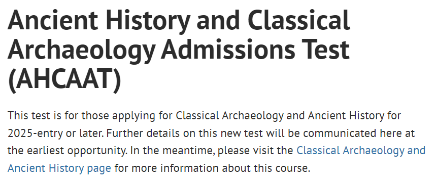The image size is (436, 184).
Task: Click the '(AHCAAT)' acronym in the heading
Action: (x=64, y=79)
